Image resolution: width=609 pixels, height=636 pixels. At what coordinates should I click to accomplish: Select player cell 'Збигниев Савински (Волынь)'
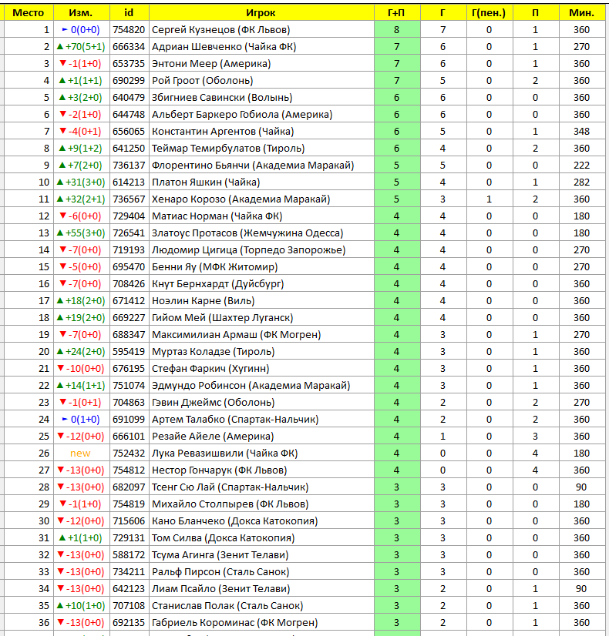click(x=261, y=97)
